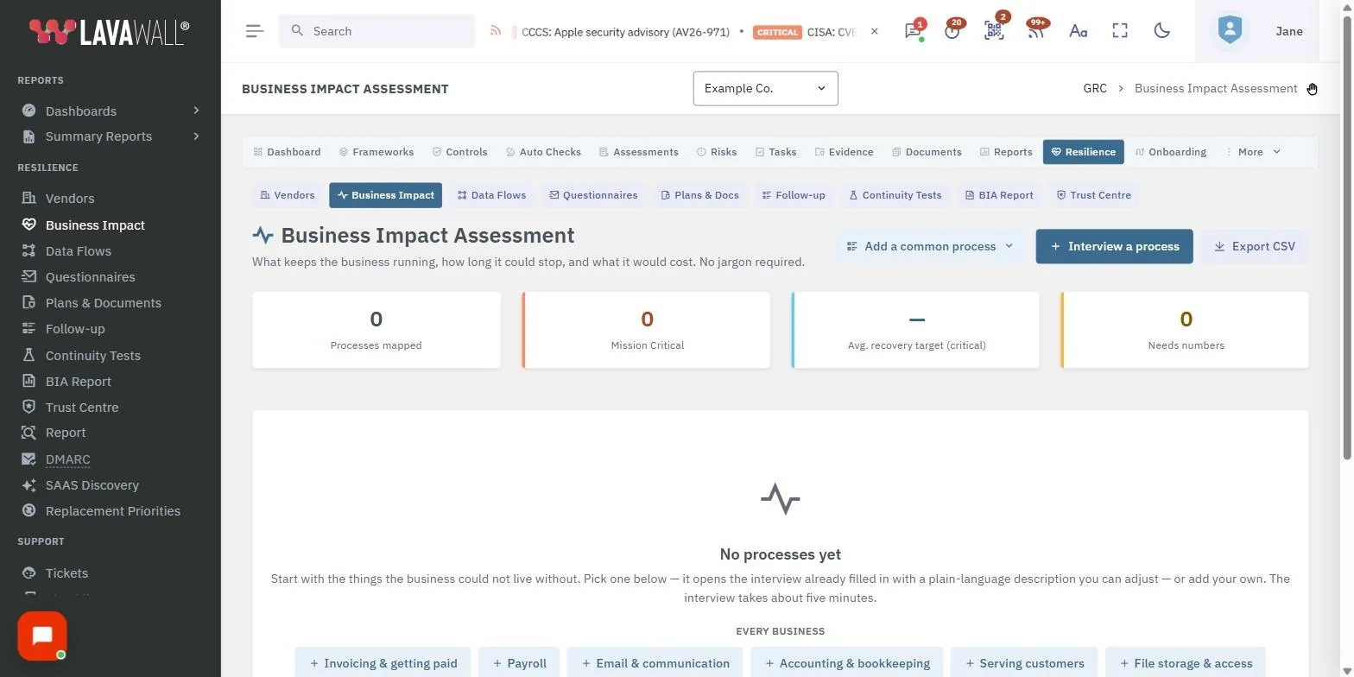Add the Payroll common process
The width and height of the screenshot is (1354, 677).
(519, 663)
